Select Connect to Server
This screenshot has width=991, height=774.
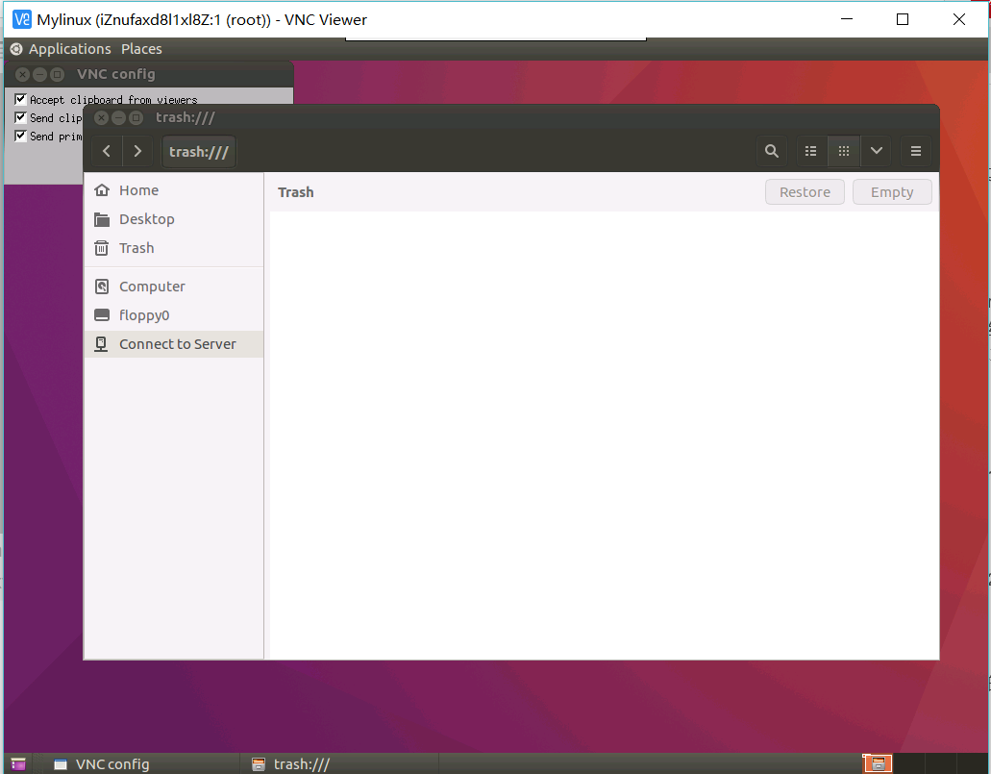(174, 344)
